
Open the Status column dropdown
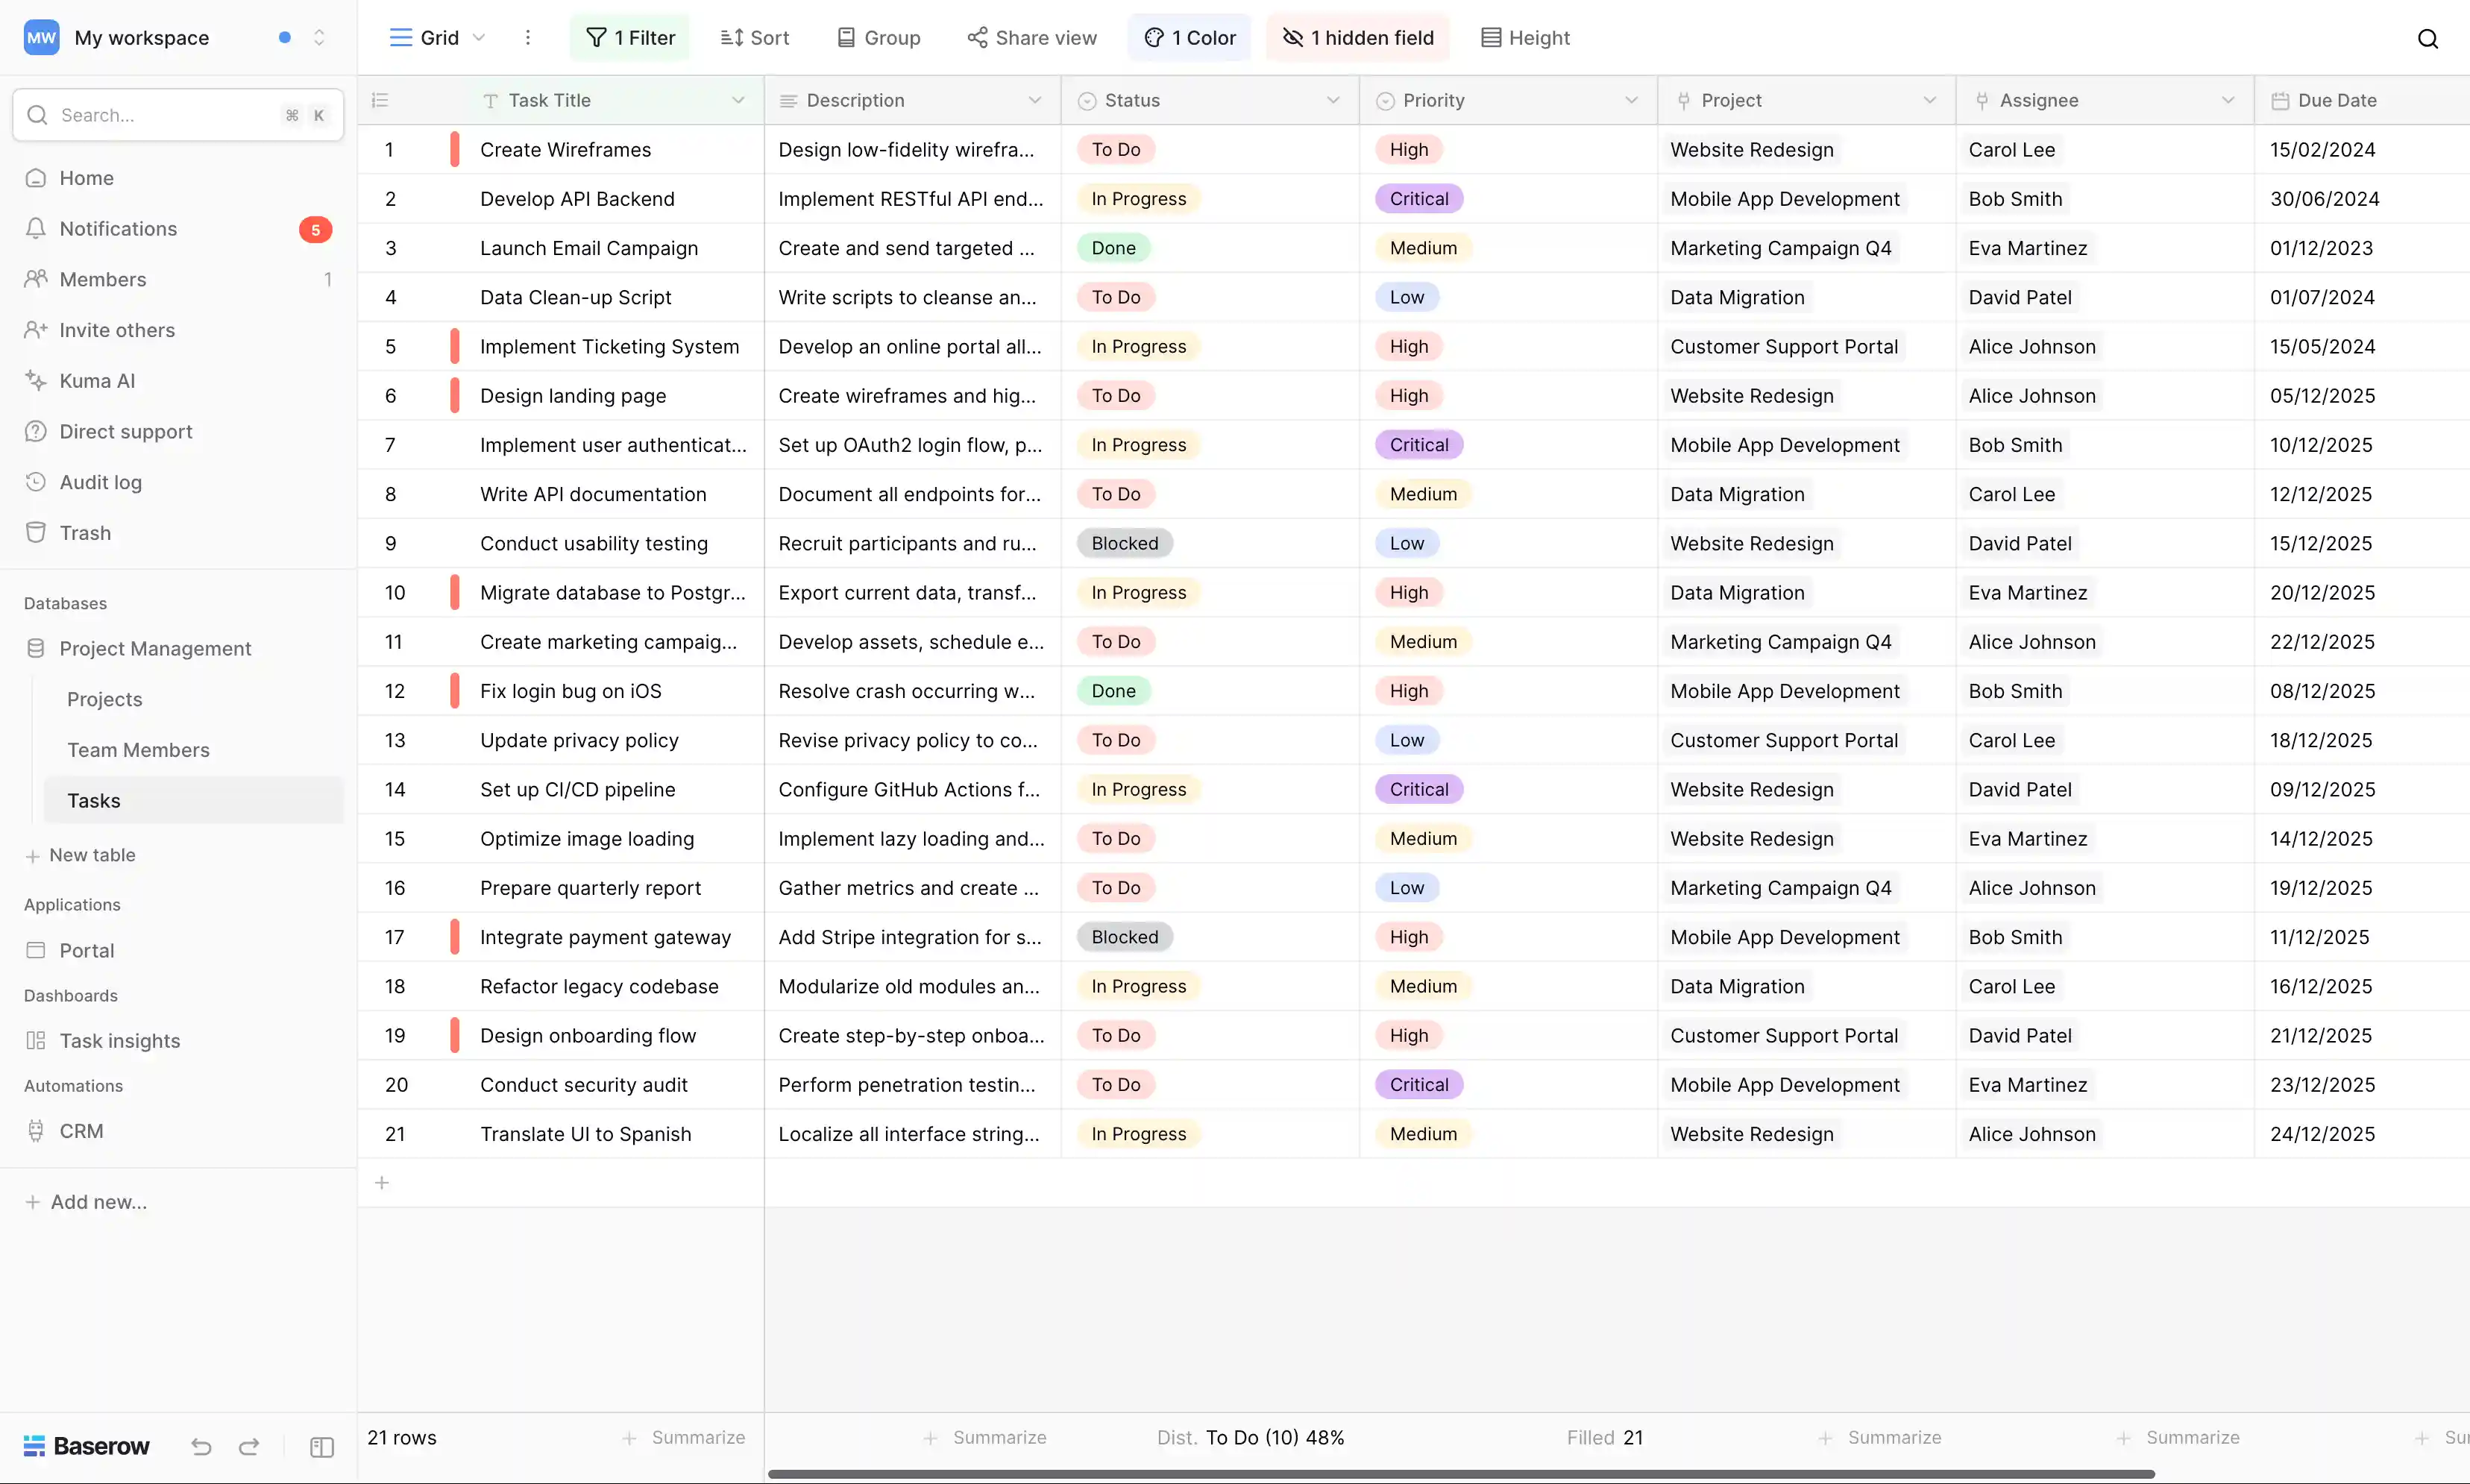coord(1333,100)
